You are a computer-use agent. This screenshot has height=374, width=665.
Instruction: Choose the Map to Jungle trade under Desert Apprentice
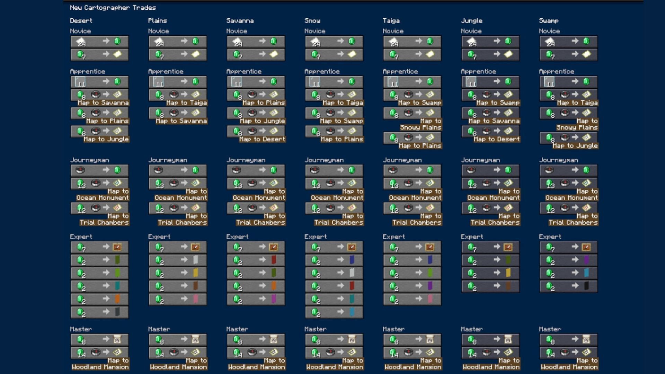[x=100, y=131]
